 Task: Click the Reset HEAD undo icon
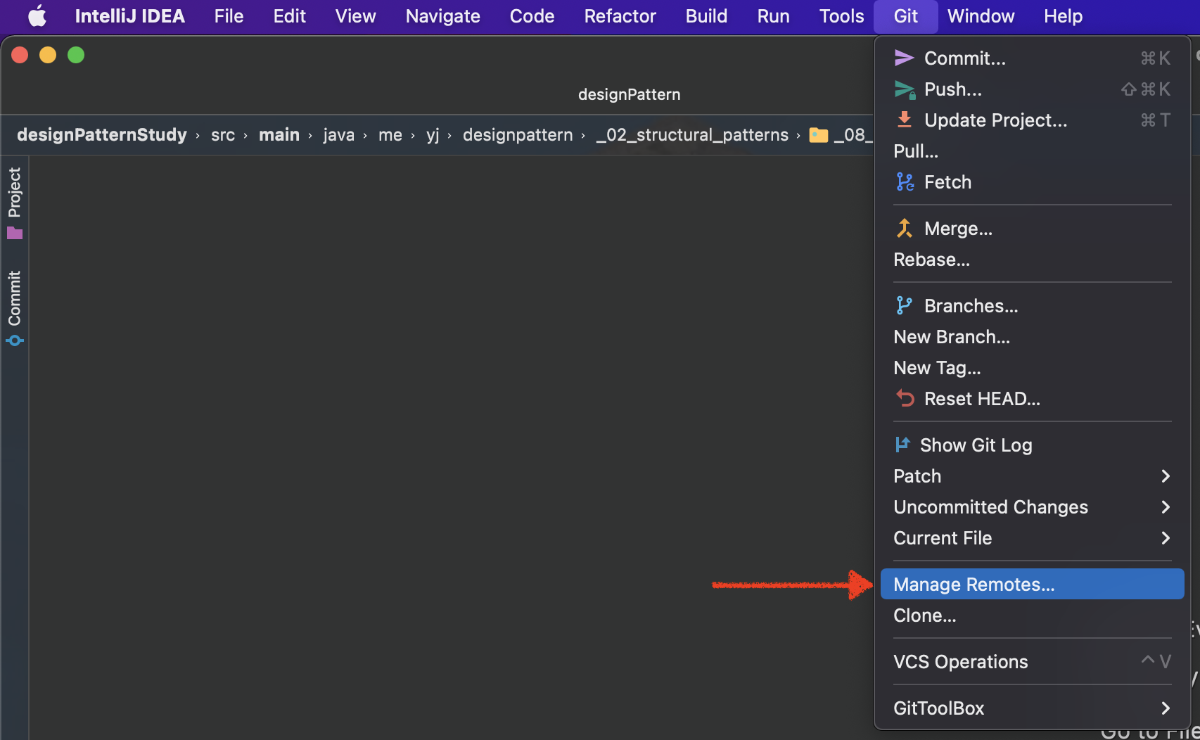(x=905, y=398)
